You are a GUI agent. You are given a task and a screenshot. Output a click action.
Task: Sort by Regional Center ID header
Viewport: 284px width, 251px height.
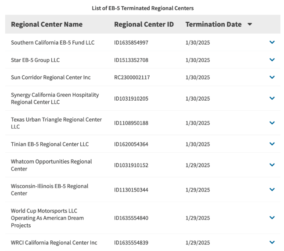[144, 24]
